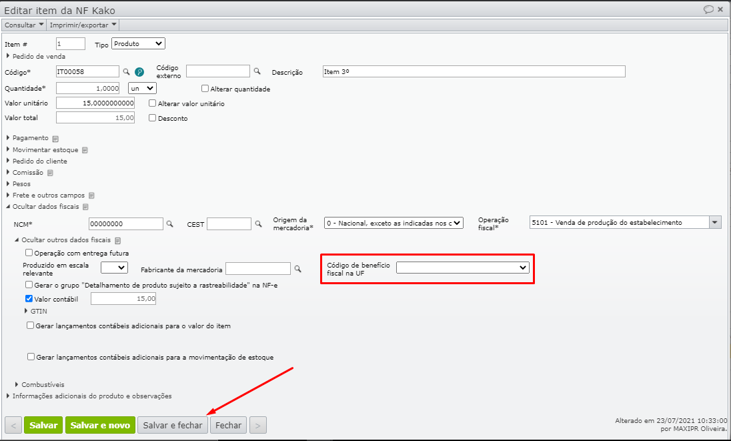The width and height of the screenshot is (731, 441).
Task: Open Produzido em escala relevante dropdown
Action: coord(114,268)
